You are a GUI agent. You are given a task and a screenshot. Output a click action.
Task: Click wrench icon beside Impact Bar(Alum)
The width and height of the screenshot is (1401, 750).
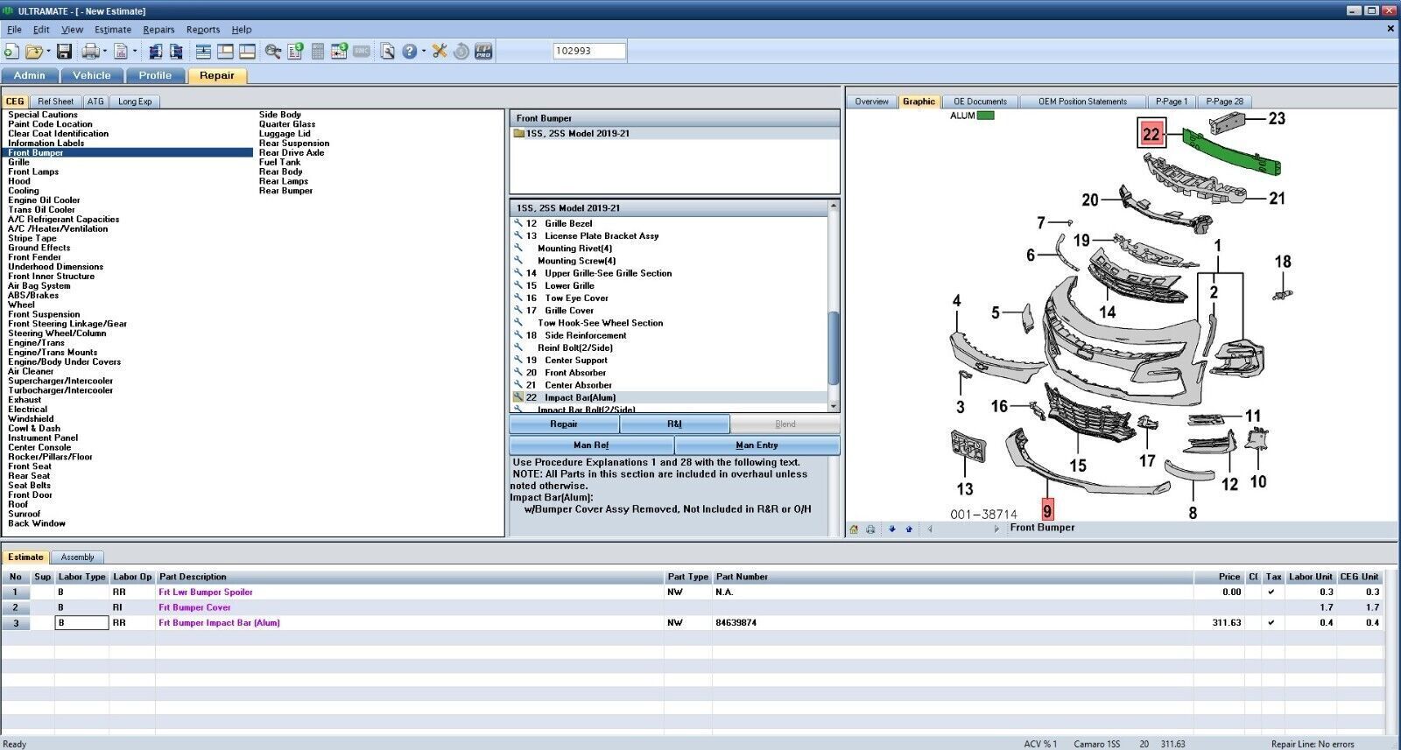click(x=518, y=397)
